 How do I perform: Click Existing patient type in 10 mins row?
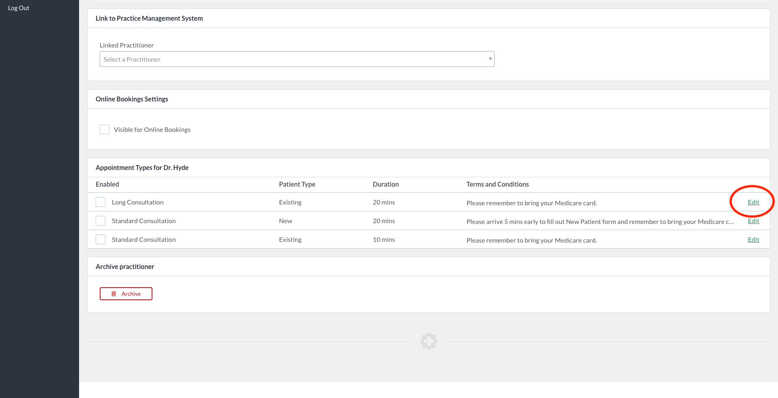pos(290,239)
